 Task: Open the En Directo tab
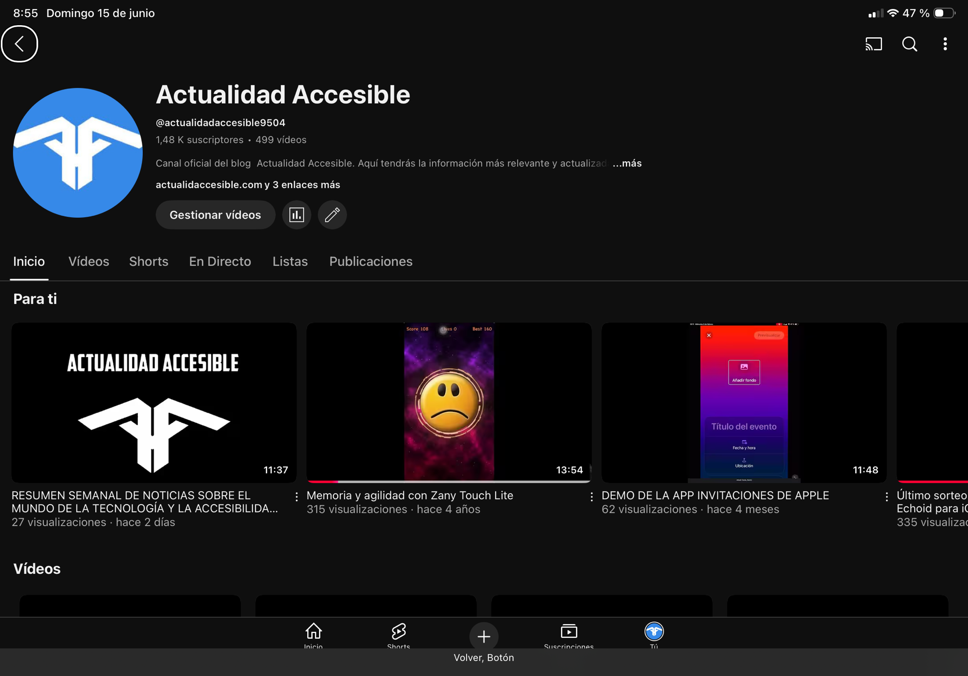pyautogui.click(x=220, y=262)
